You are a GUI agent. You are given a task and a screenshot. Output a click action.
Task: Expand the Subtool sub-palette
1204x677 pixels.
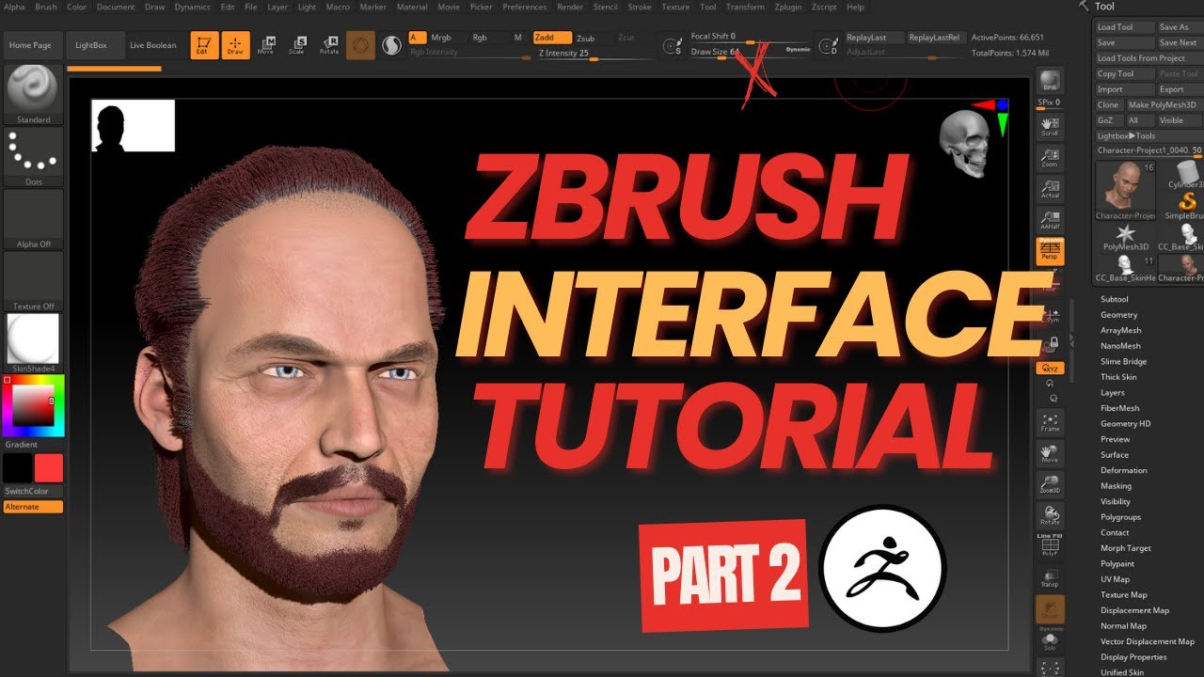(1115, 299)
